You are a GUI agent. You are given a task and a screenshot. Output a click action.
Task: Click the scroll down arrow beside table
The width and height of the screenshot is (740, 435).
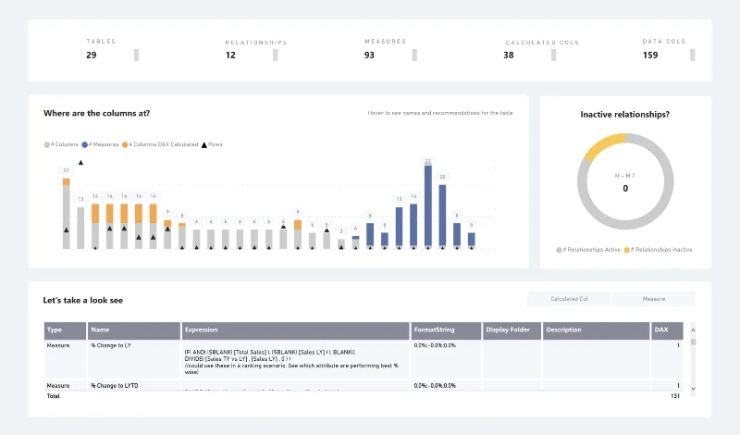[693, 389]
